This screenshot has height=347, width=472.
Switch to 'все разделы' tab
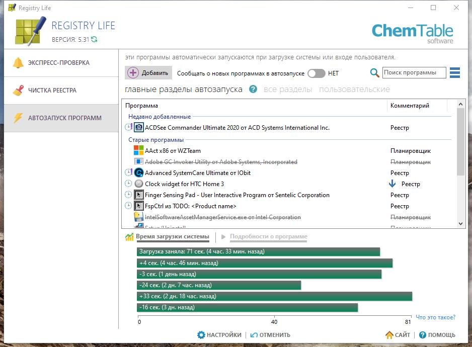[x=288, y=90]
